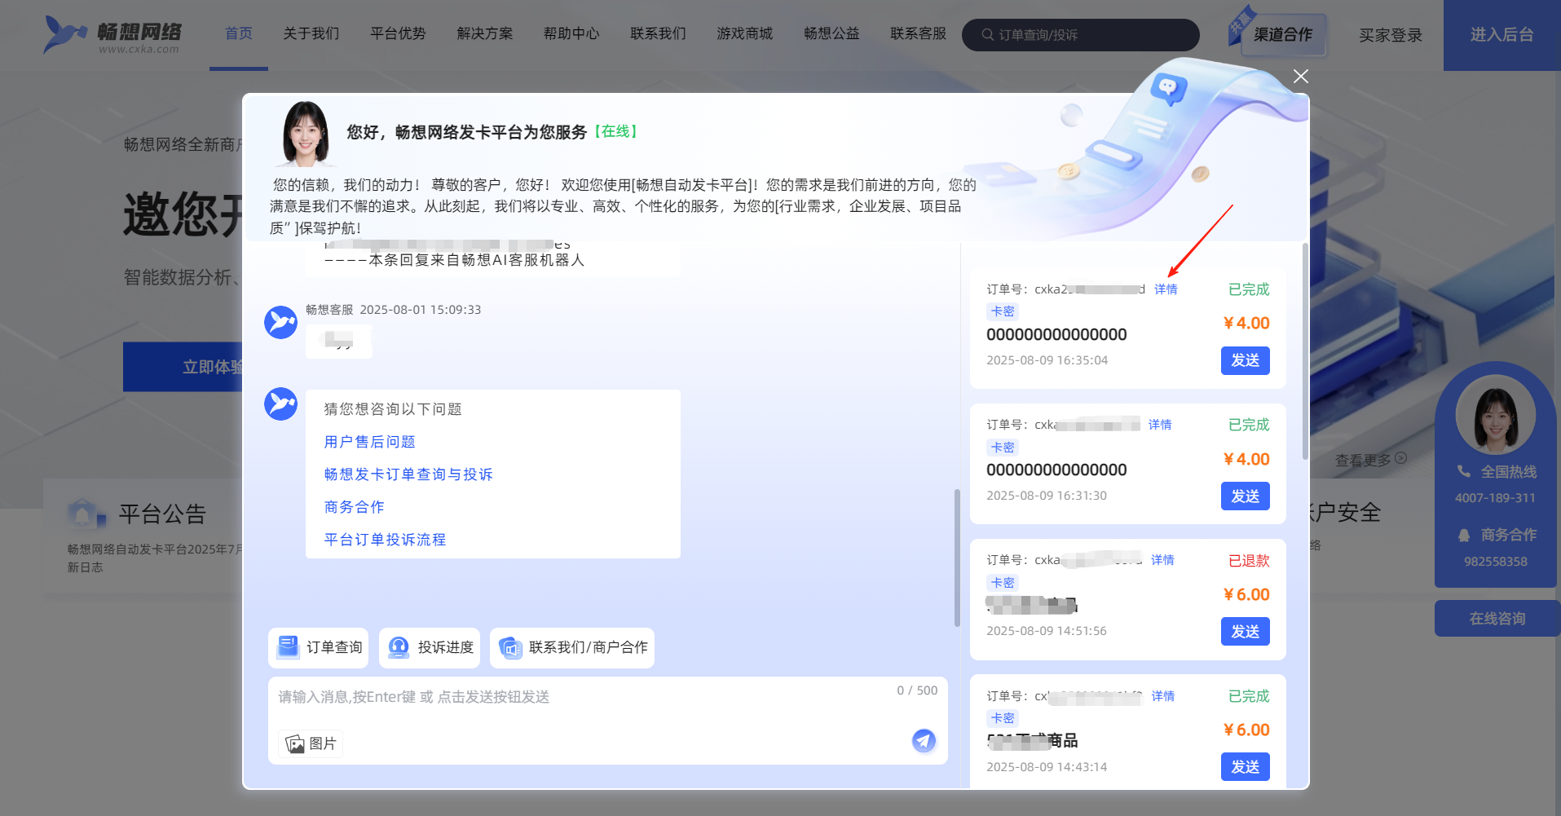Click the chat history scrollbar
Screen dimensions: 1561x816
957,558
